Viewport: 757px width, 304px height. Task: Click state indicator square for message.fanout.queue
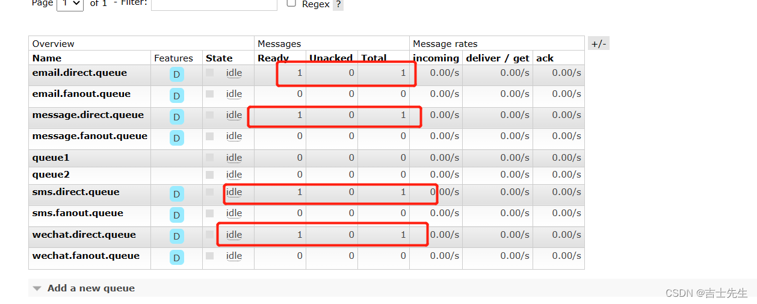click(209, 136)
